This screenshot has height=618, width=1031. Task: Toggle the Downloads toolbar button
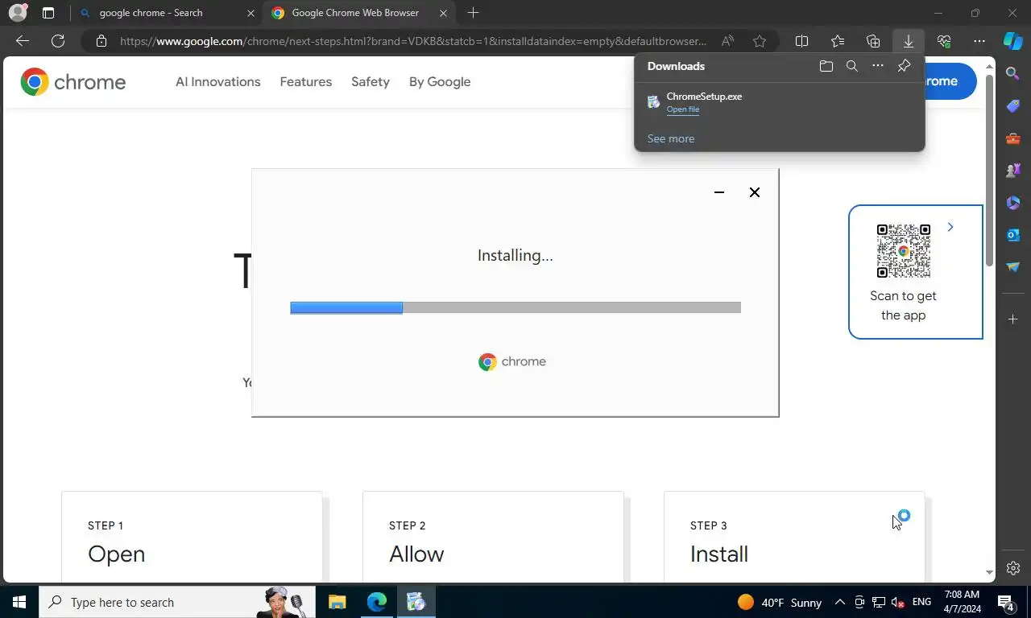click(x=909, y=41)
